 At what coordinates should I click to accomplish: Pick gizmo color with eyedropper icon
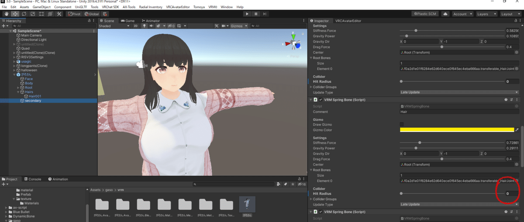coord(517,130)
